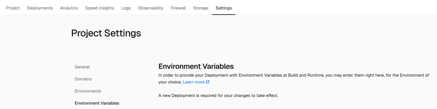Click the Environment Variables section heading
Viewport: 437px width, 109px height.
click(196, 66)
